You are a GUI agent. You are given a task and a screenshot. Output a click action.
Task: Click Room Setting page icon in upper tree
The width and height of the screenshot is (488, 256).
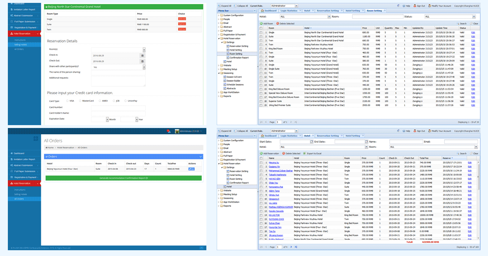[228, 54]
